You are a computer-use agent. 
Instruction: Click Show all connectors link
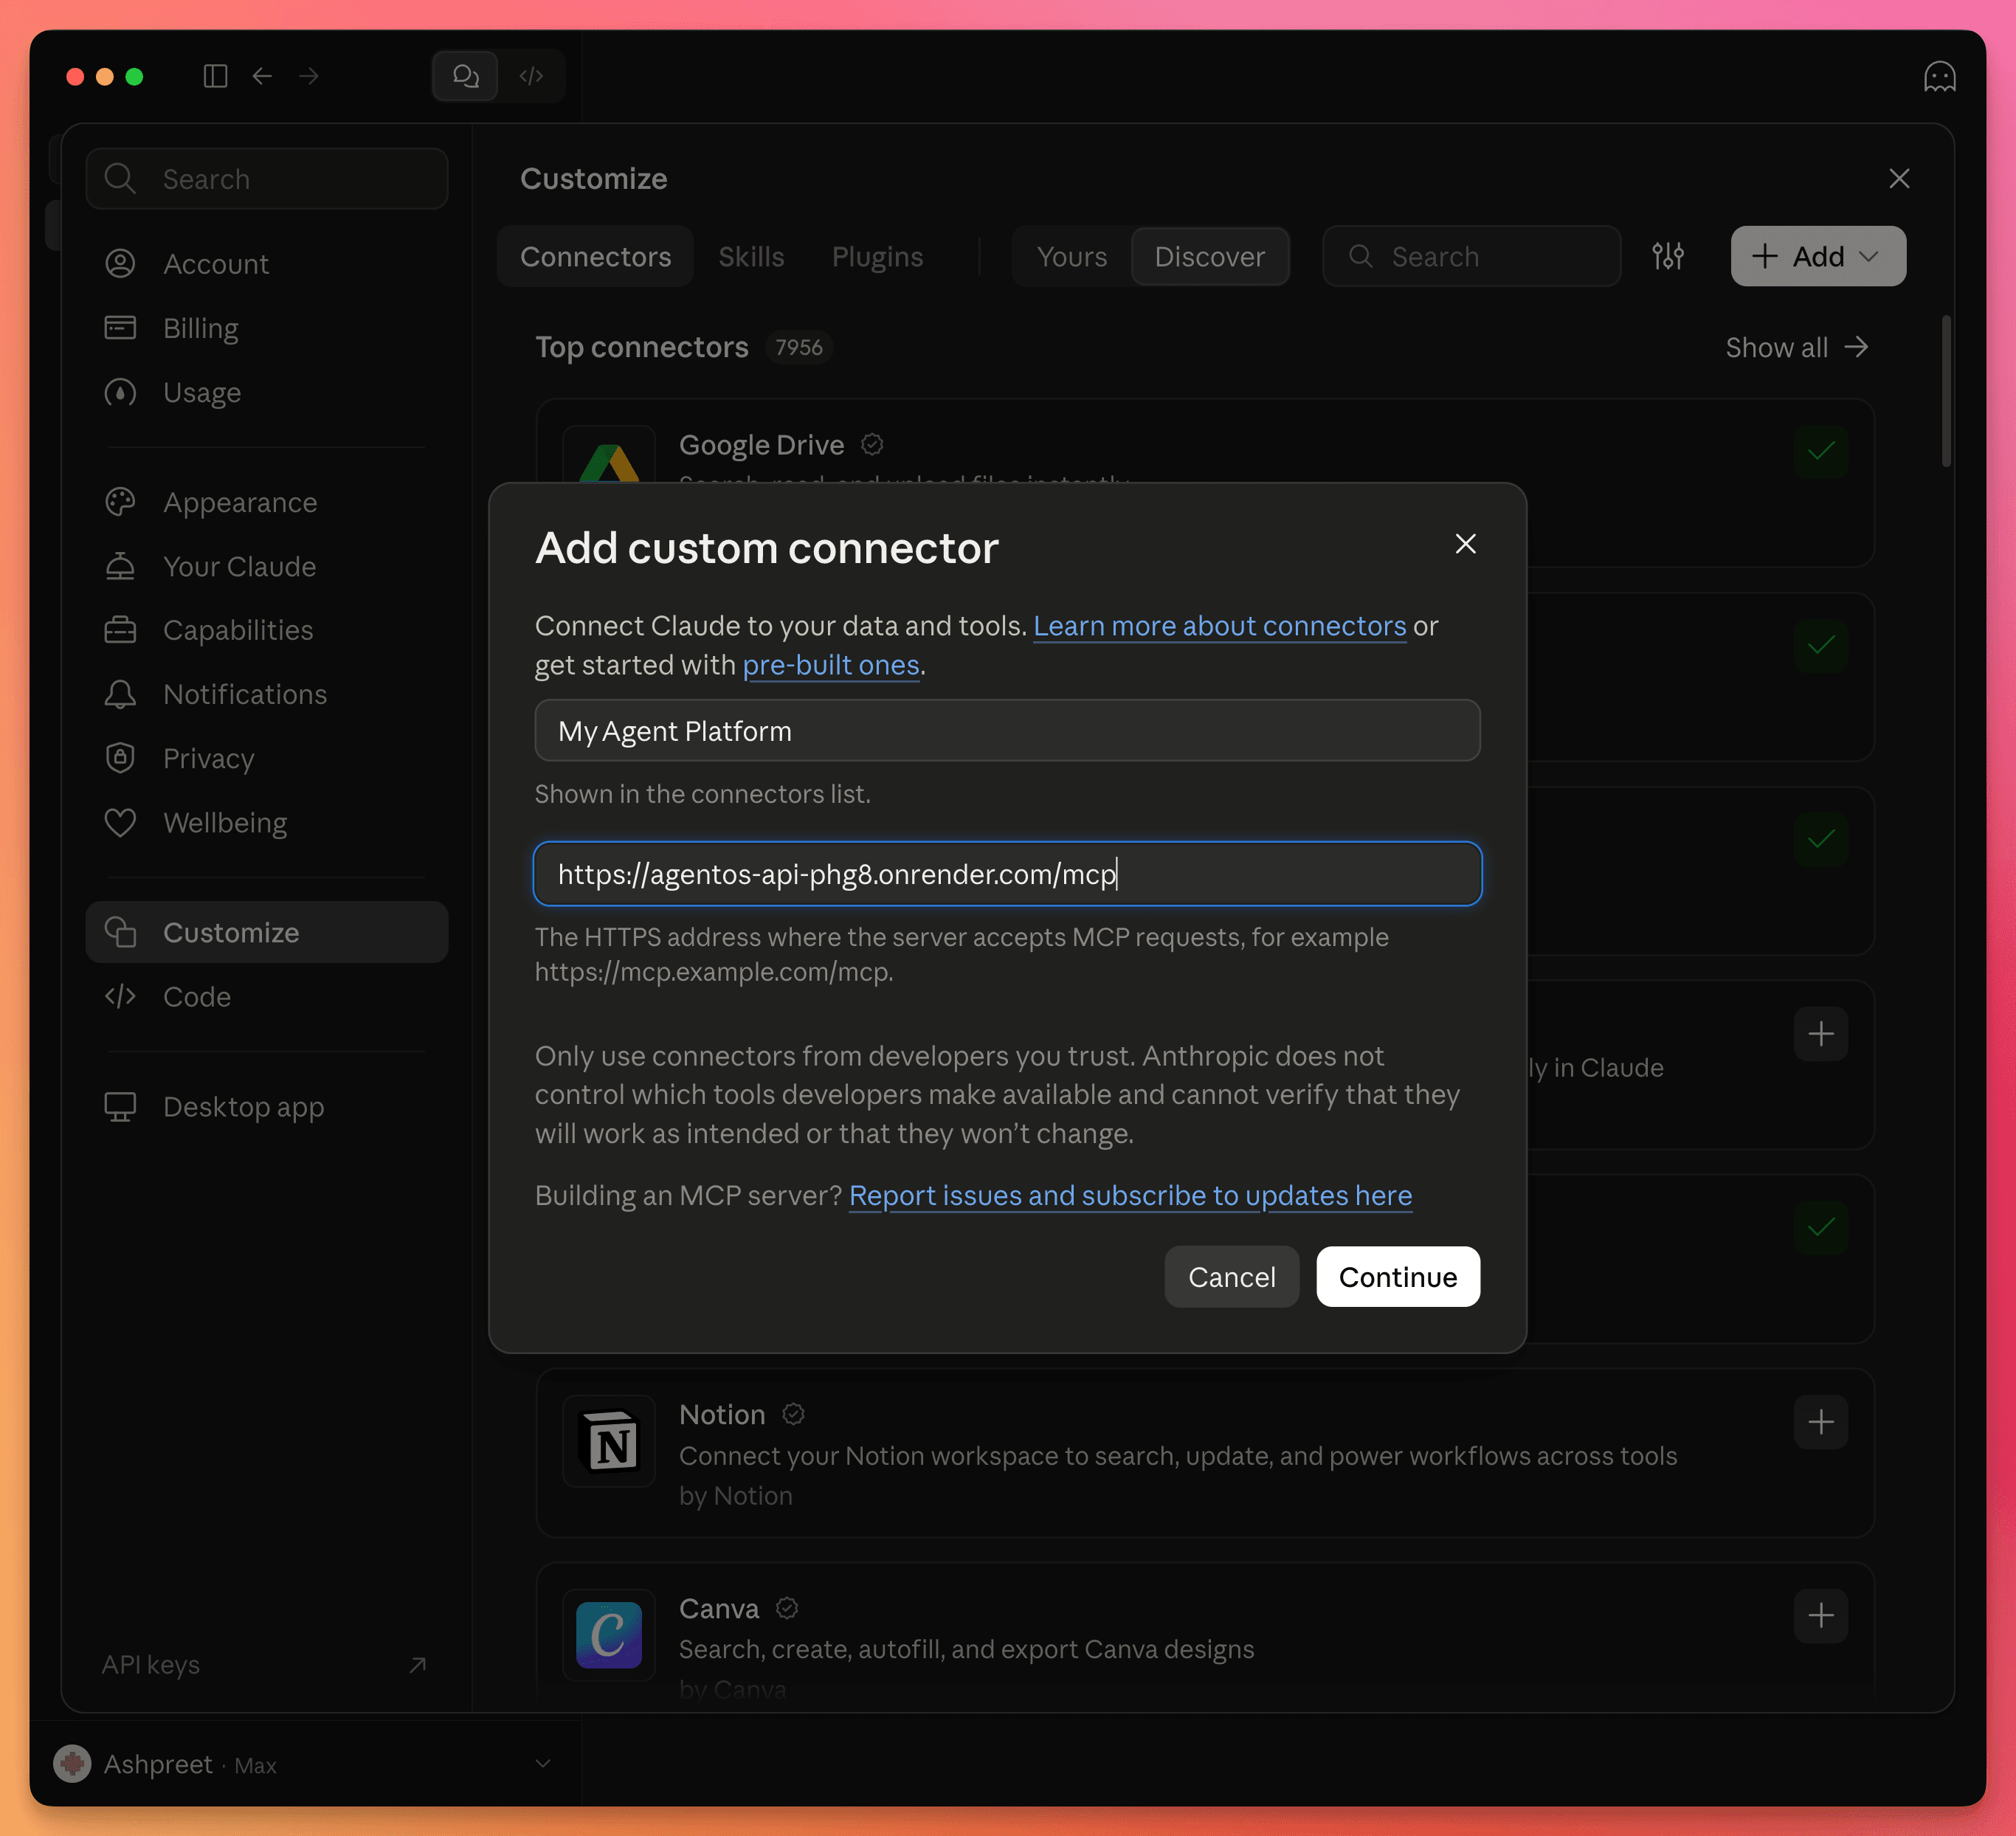[x=1796, y=347]
